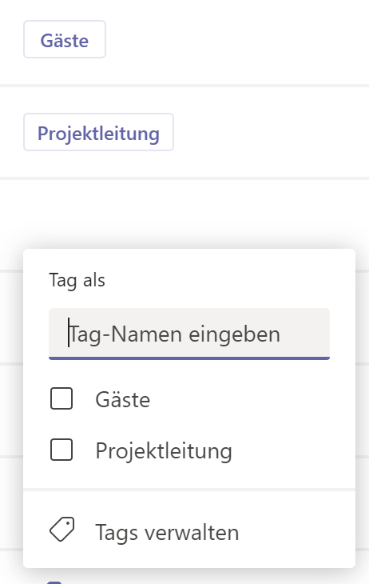Click the Tag als heading

point(77,280)
